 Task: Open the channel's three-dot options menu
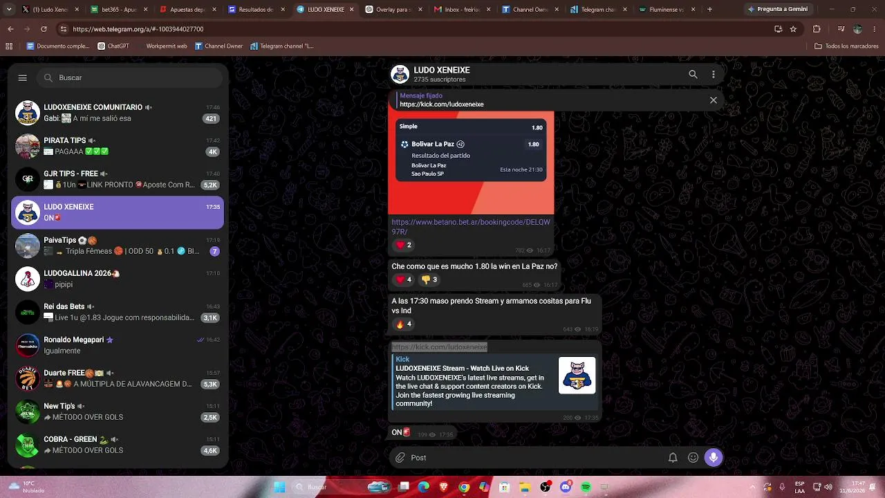(714, 75)
